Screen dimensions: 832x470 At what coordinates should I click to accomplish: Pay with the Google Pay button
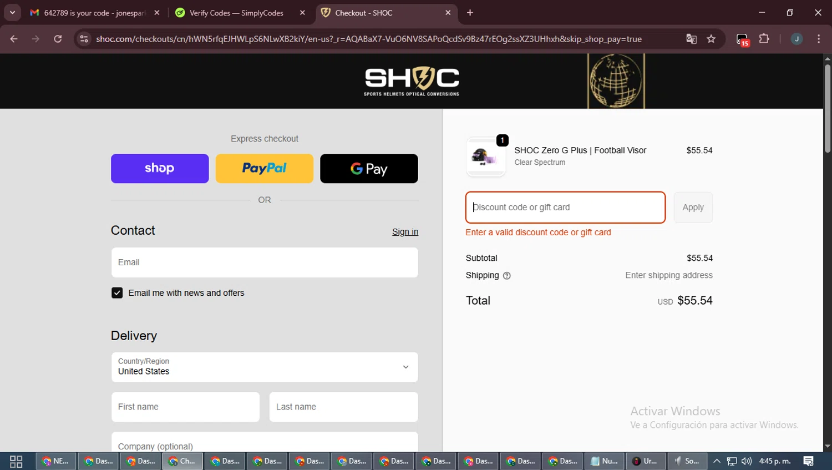tap(369, 169)
